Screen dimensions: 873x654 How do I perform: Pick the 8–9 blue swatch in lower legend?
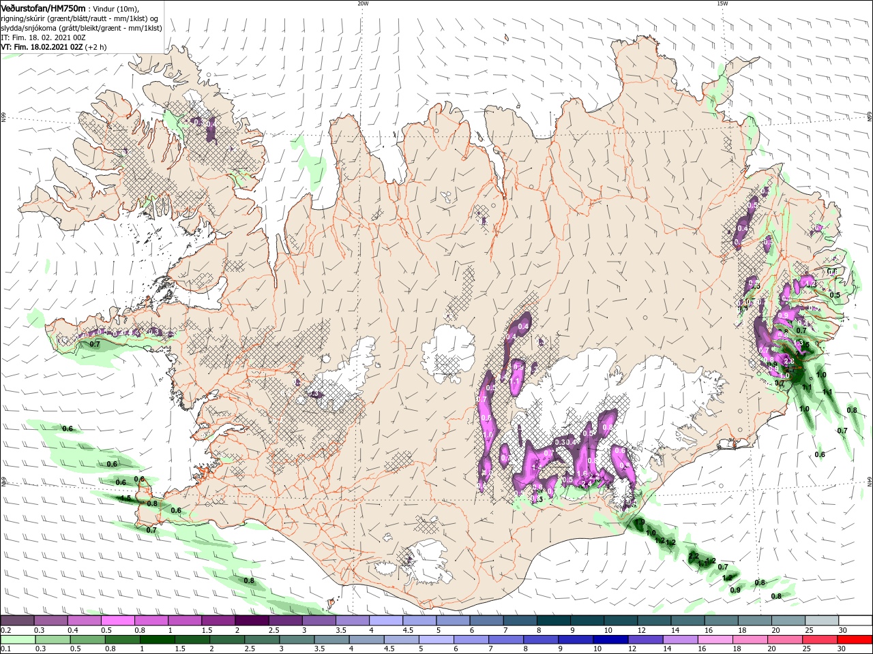(x=540, y=639)
